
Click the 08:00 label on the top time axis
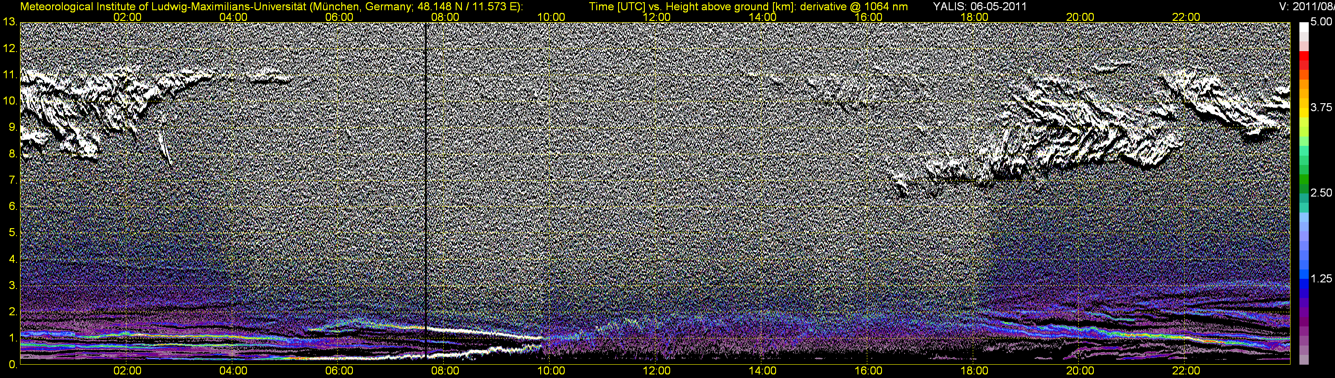coord(445,17)
